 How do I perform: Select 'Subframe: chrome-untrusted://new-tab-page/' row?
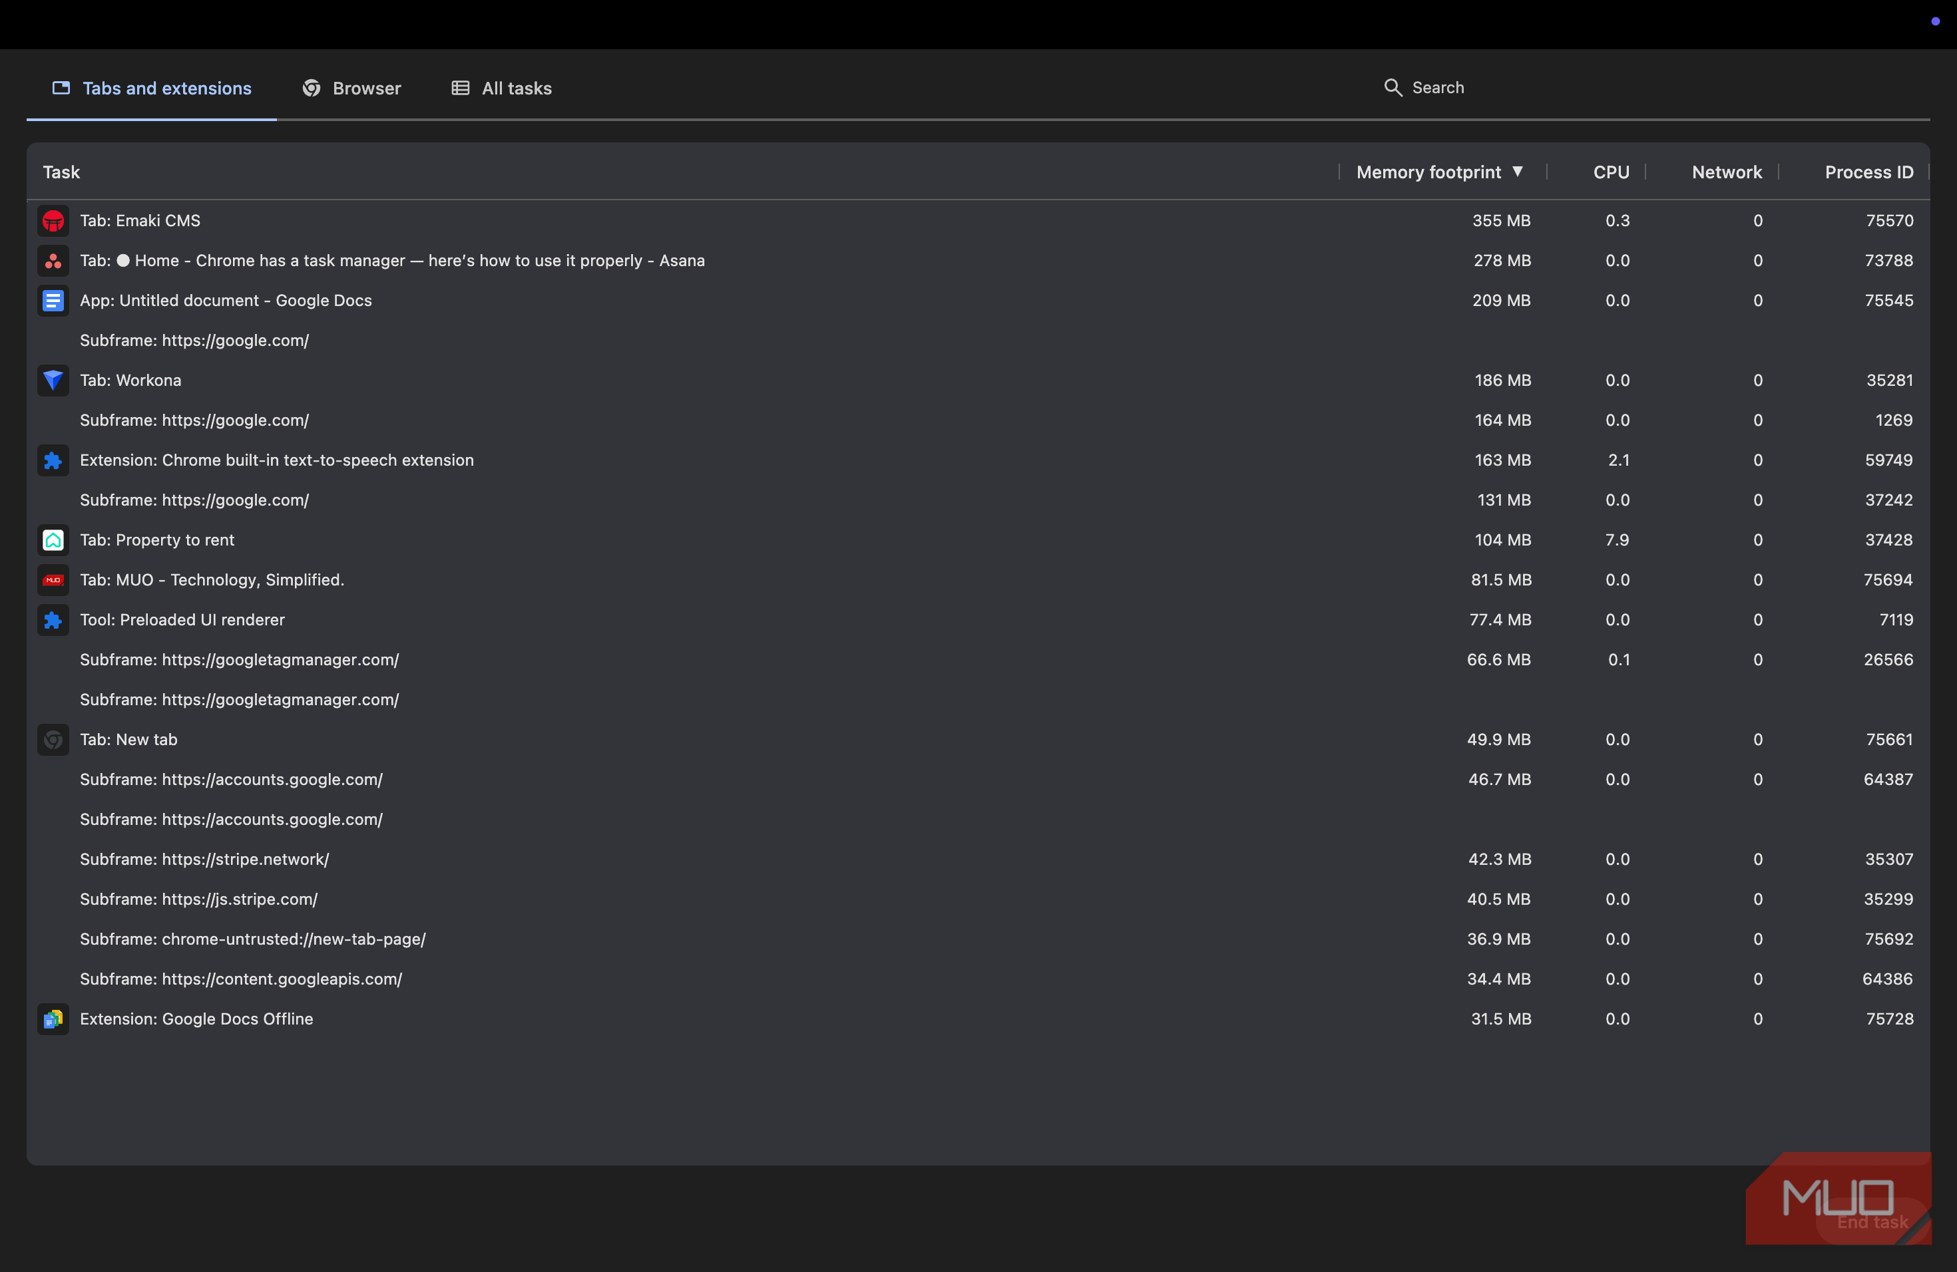978,939
